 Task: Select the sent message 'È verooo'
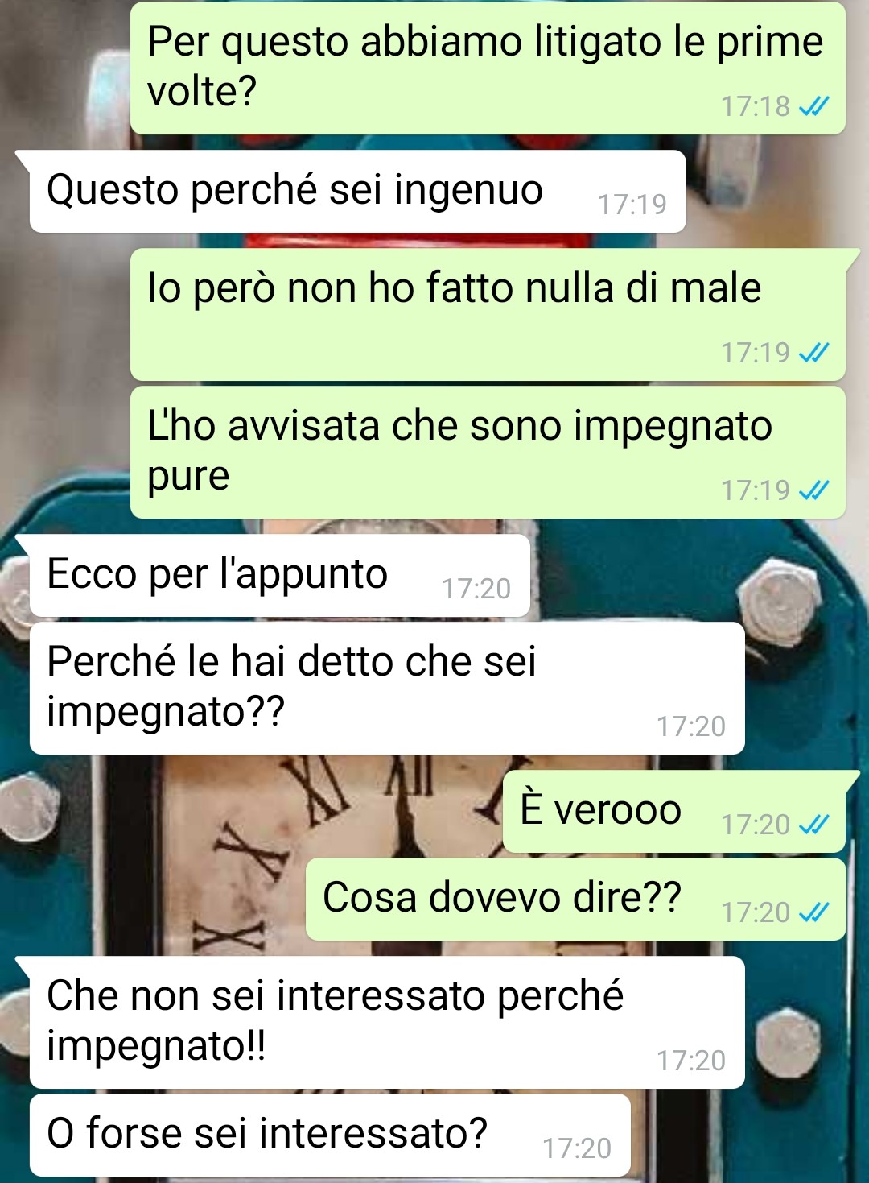click(x=673, y=812)
